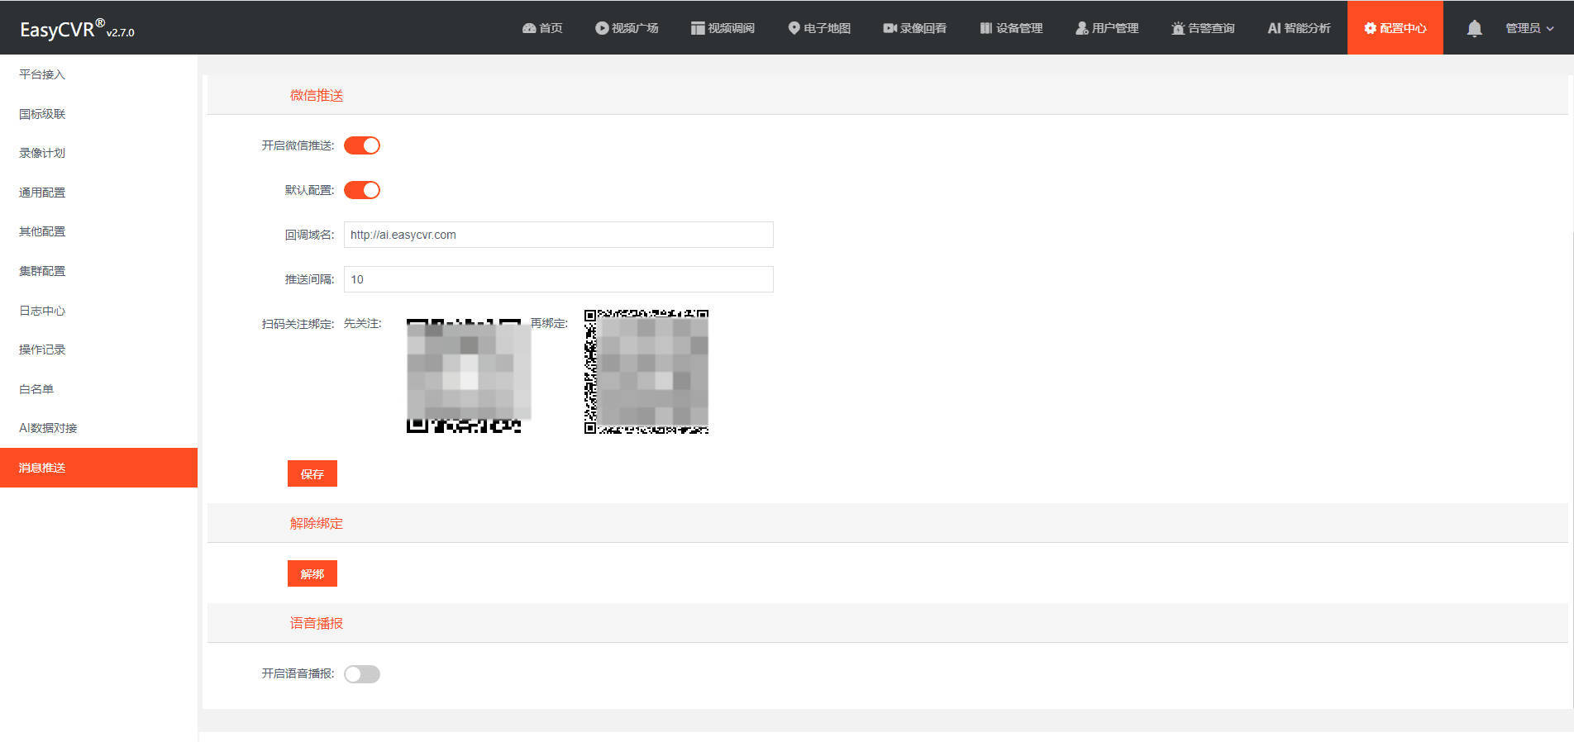Select 消息推送 in the sidebar
The image size is (1574, 742).
point(99,468)
